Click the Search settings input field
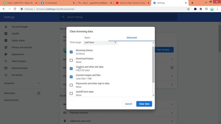This screenshot has height=124, width=221. (x=118, y=17)
